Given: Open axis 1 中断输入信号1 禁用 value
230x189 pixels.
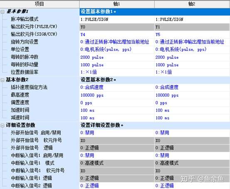Looking at the screenshot, I should click(x=117, y=156).
